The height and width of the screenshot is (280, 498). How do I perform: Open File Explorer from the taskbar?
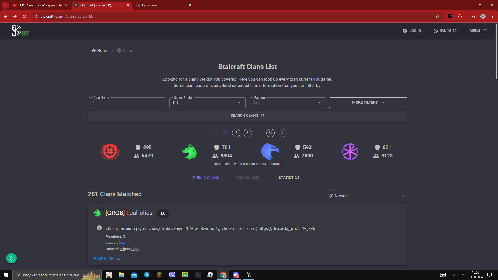point(121,275)
